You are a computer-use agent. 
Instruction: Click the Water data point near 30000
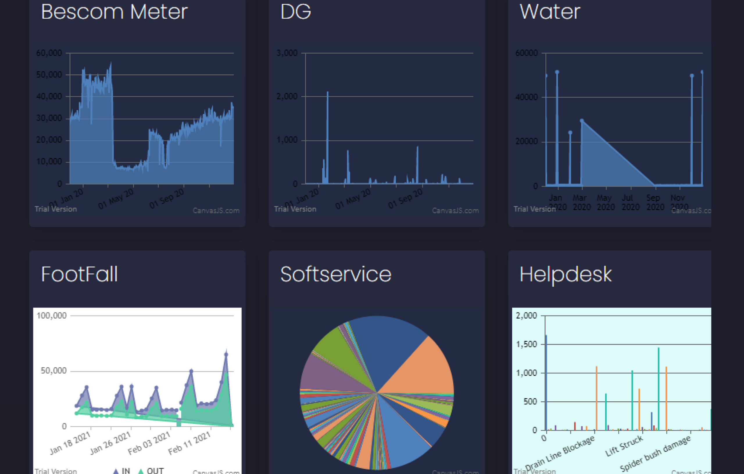click(582, 121)
